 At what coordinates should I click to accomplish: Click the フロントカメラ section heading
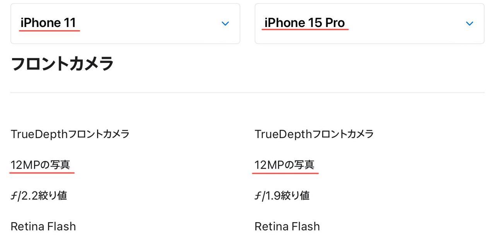tap(62, 64)
